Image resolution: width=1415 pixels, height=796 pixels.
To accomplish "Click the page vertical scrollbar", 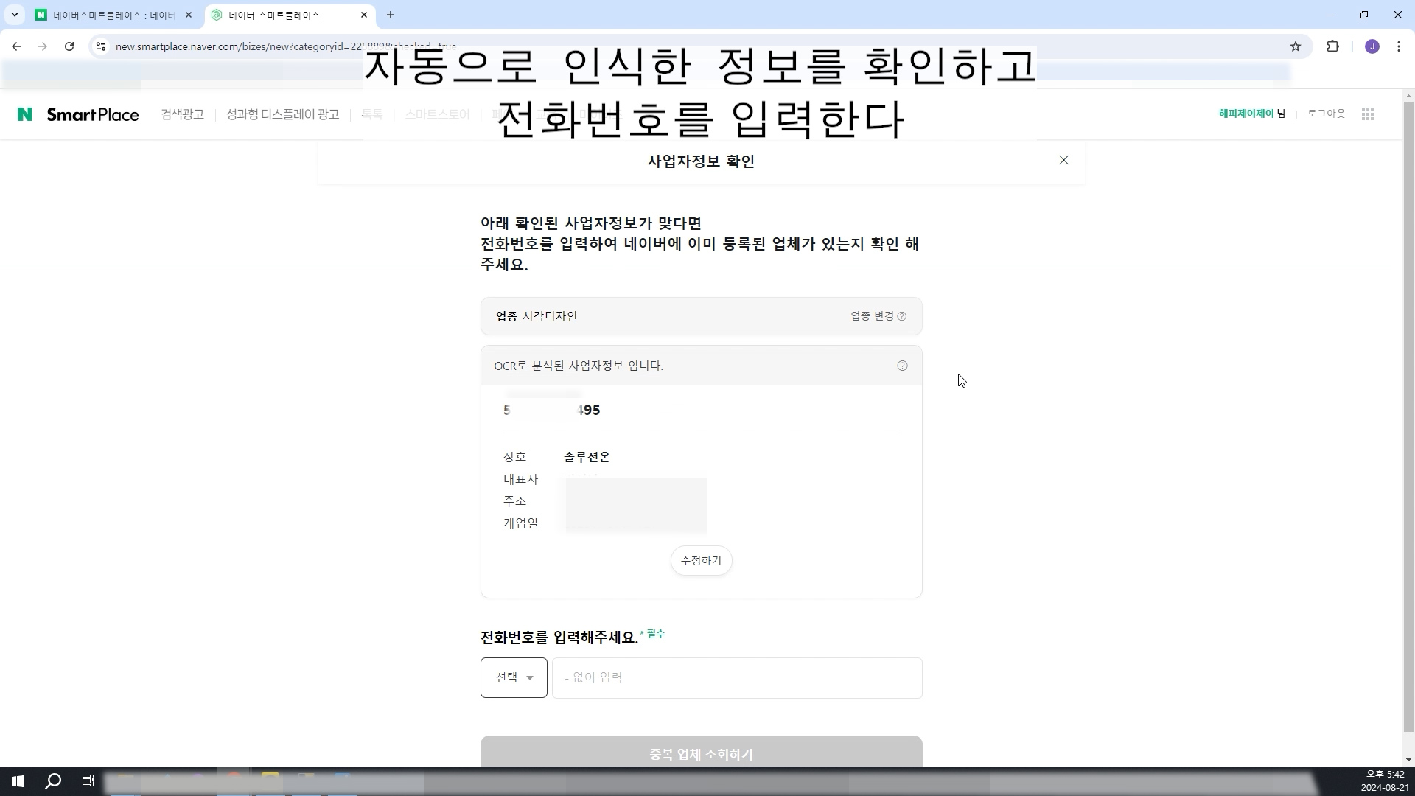I will coord(1408,413).
